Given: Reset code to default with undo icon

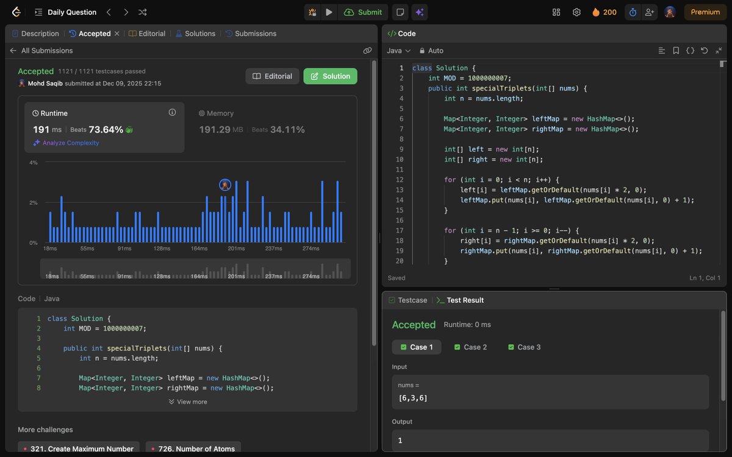Looking at the screenshot, I should (x=704, y=51).
